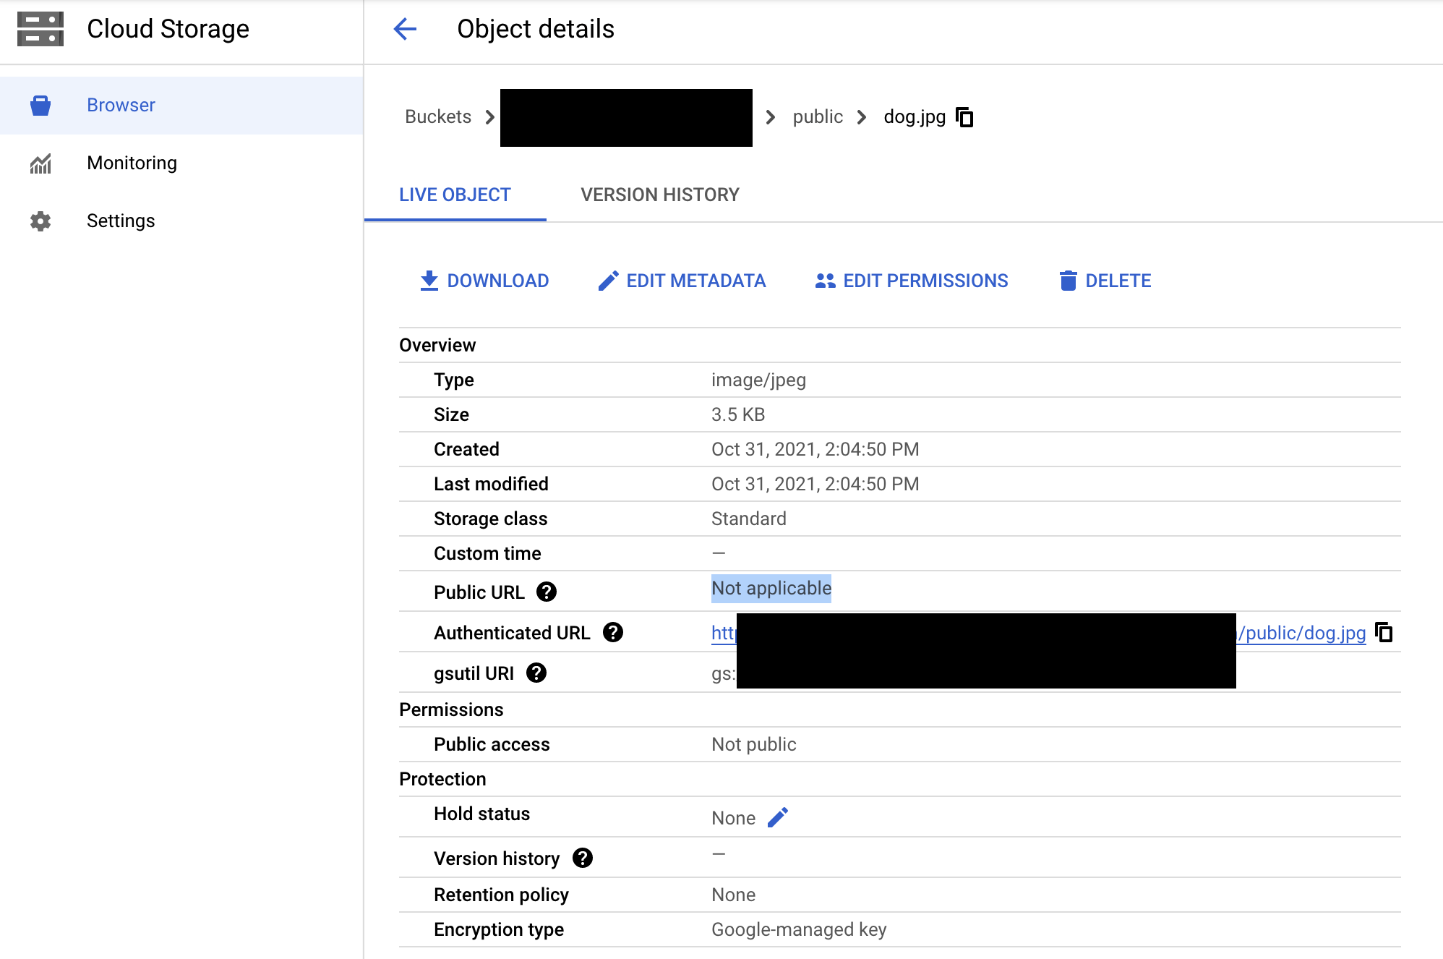1443x959 pixels.
Task: Select the Live Object tab
Action: tap(455, 194)
